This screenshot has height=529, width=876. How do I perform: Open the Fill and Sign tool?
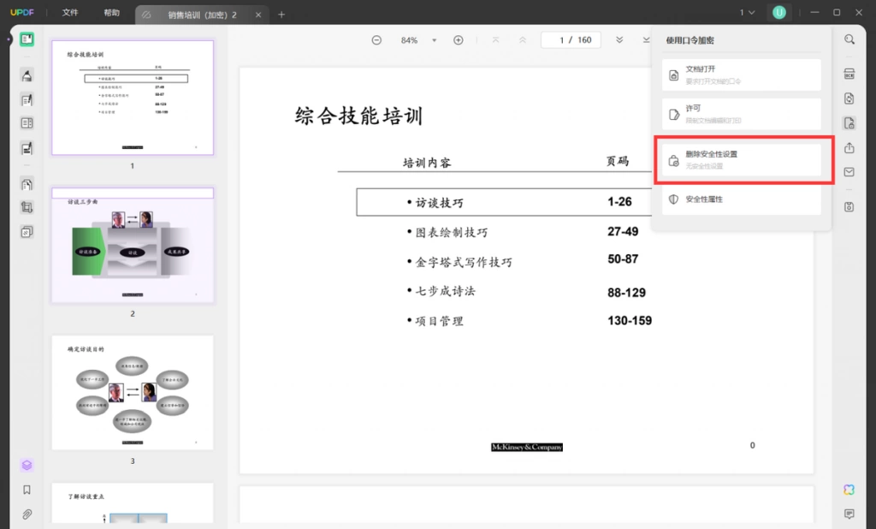[x=27, y=148]
